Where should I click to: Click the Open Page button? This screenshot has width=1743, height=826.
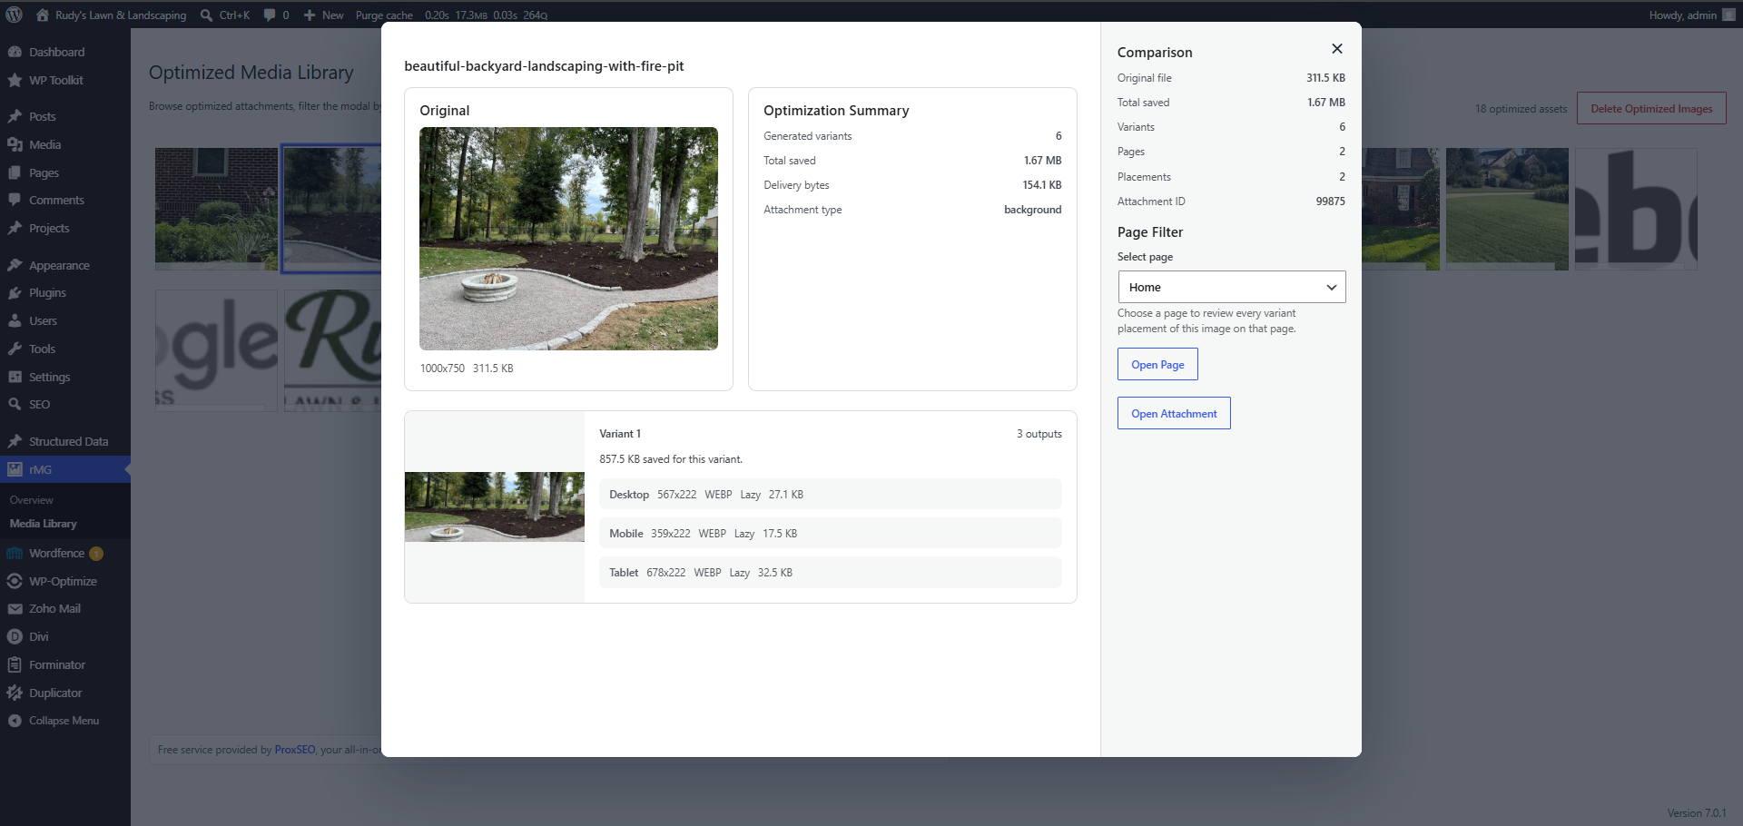tap(1157, 365)
